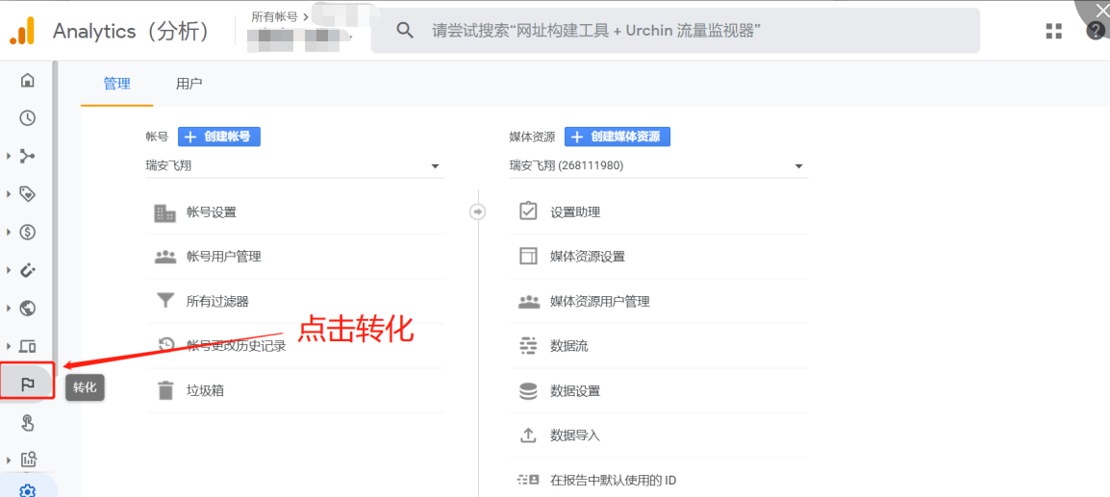Click the Monetization dollar icon
The width and height of the screenshot is (1110, 497).
[x=28, y=232]
